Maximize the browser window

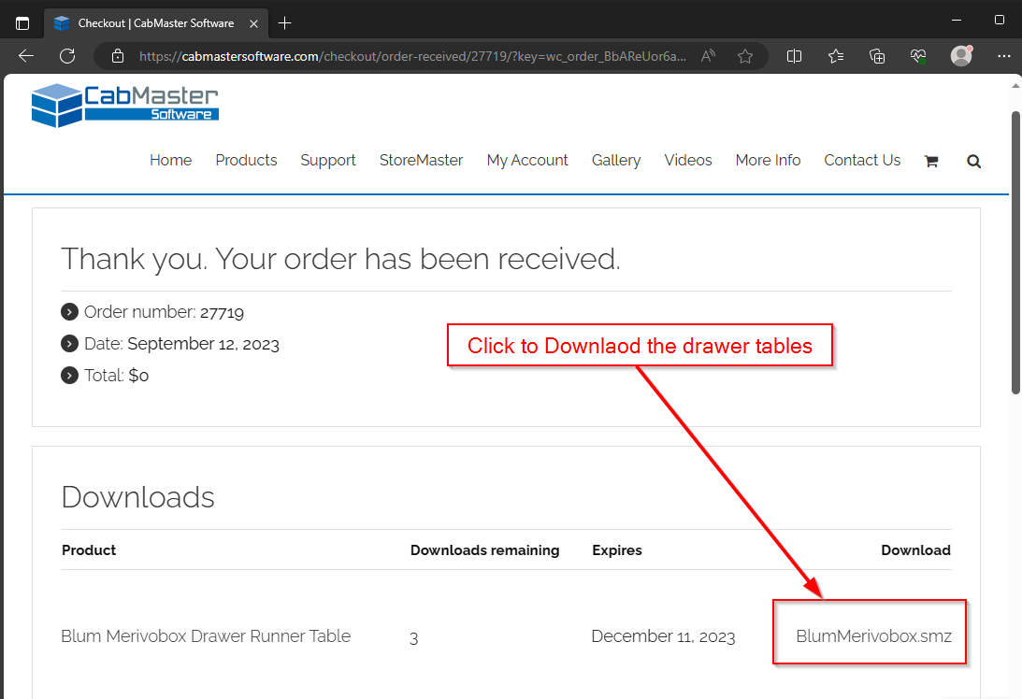click(x=1000, y=21)
